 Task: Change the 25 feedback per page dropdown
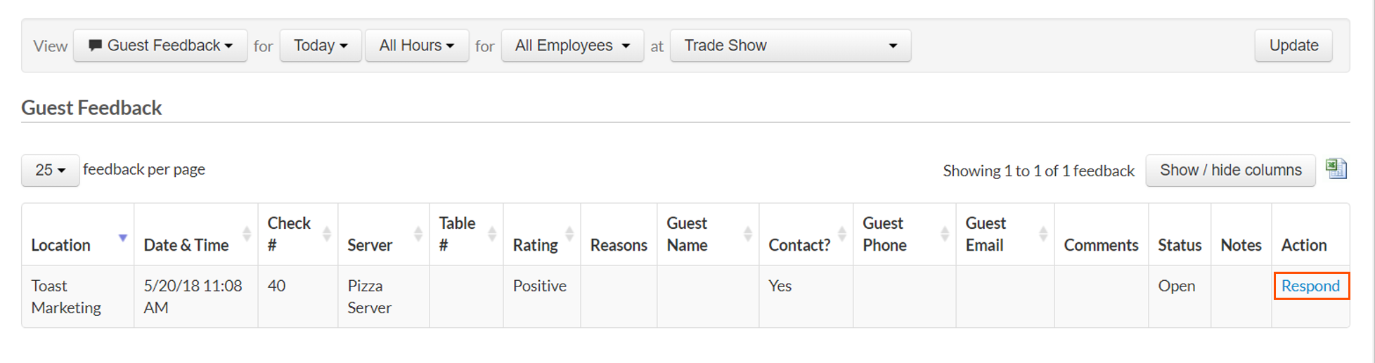point(50,171)
